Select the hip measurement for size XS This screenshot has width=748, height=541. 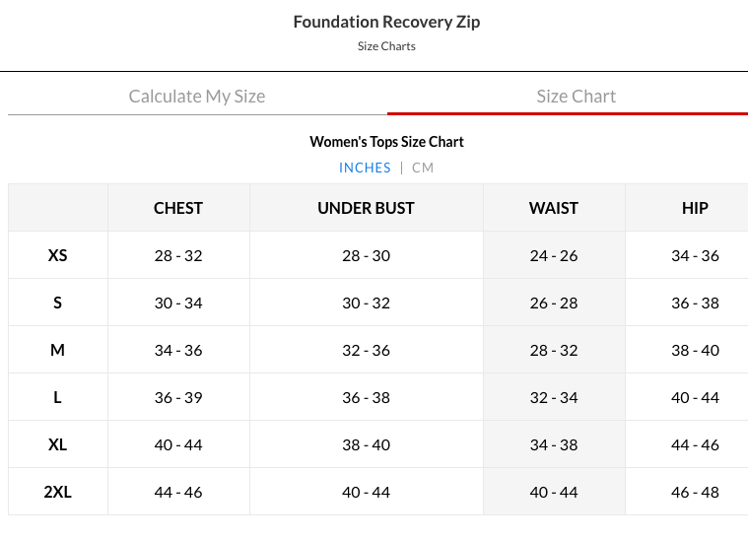pos(695,255)
